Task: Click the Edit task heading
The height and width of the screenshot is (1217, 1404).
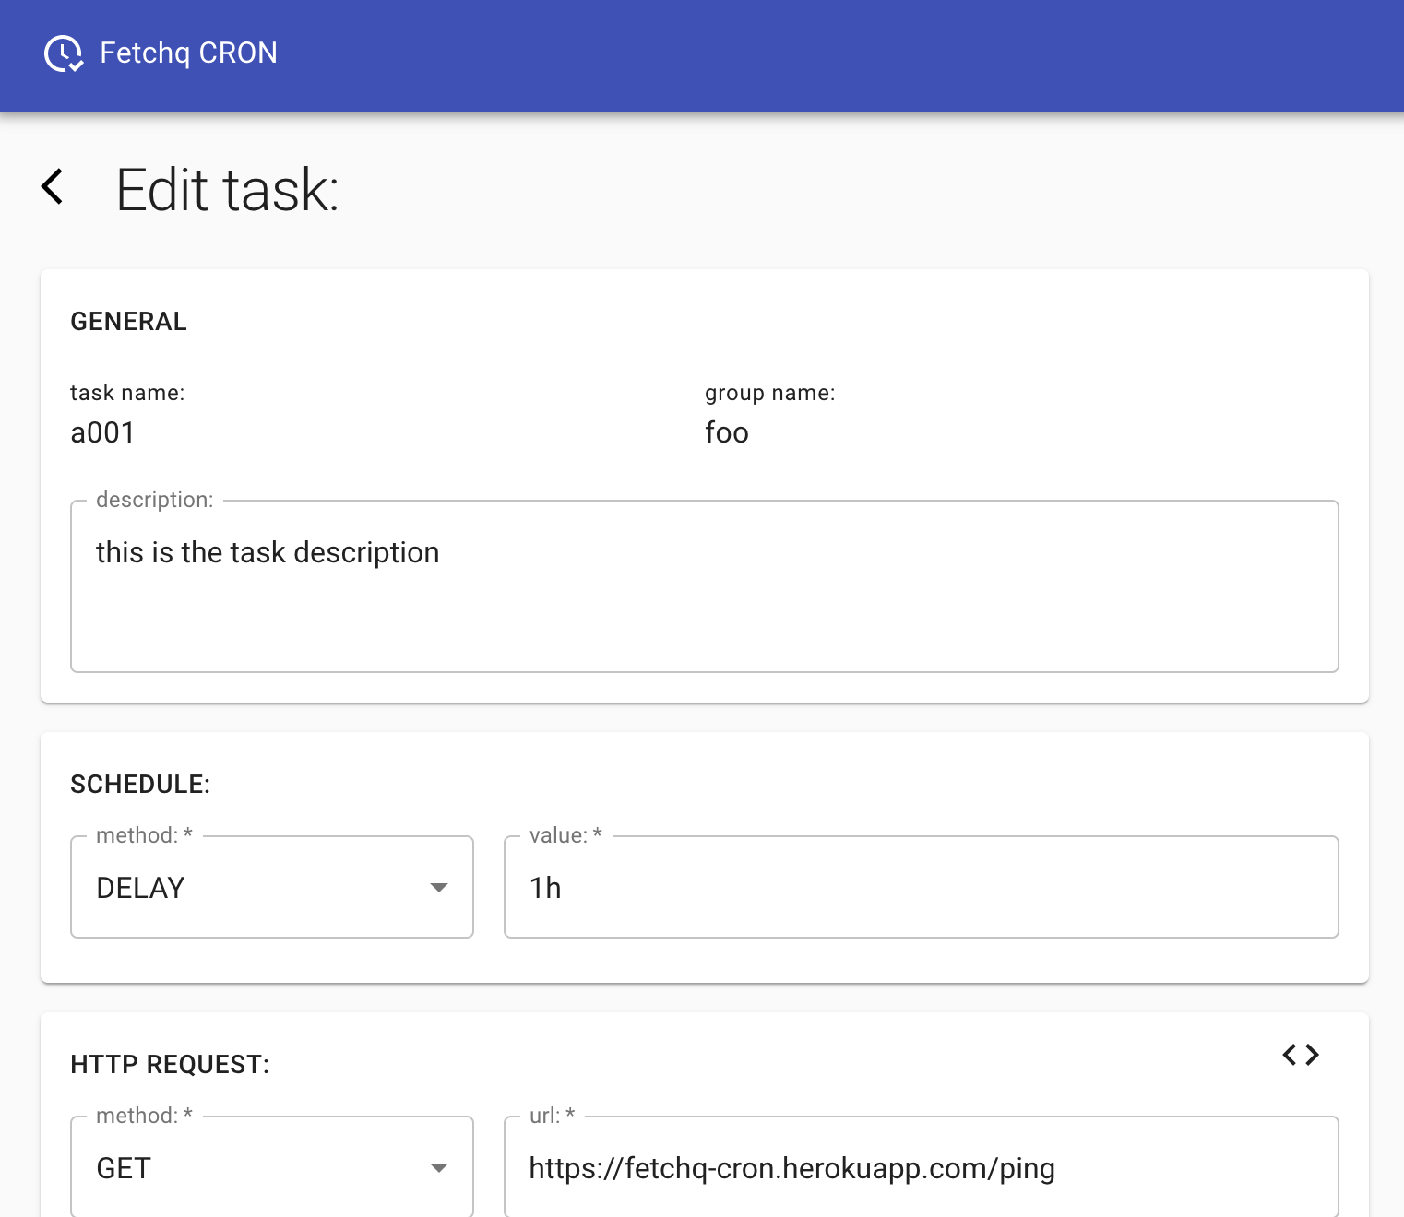Action: pyautogui.click(x=228, y=190)
